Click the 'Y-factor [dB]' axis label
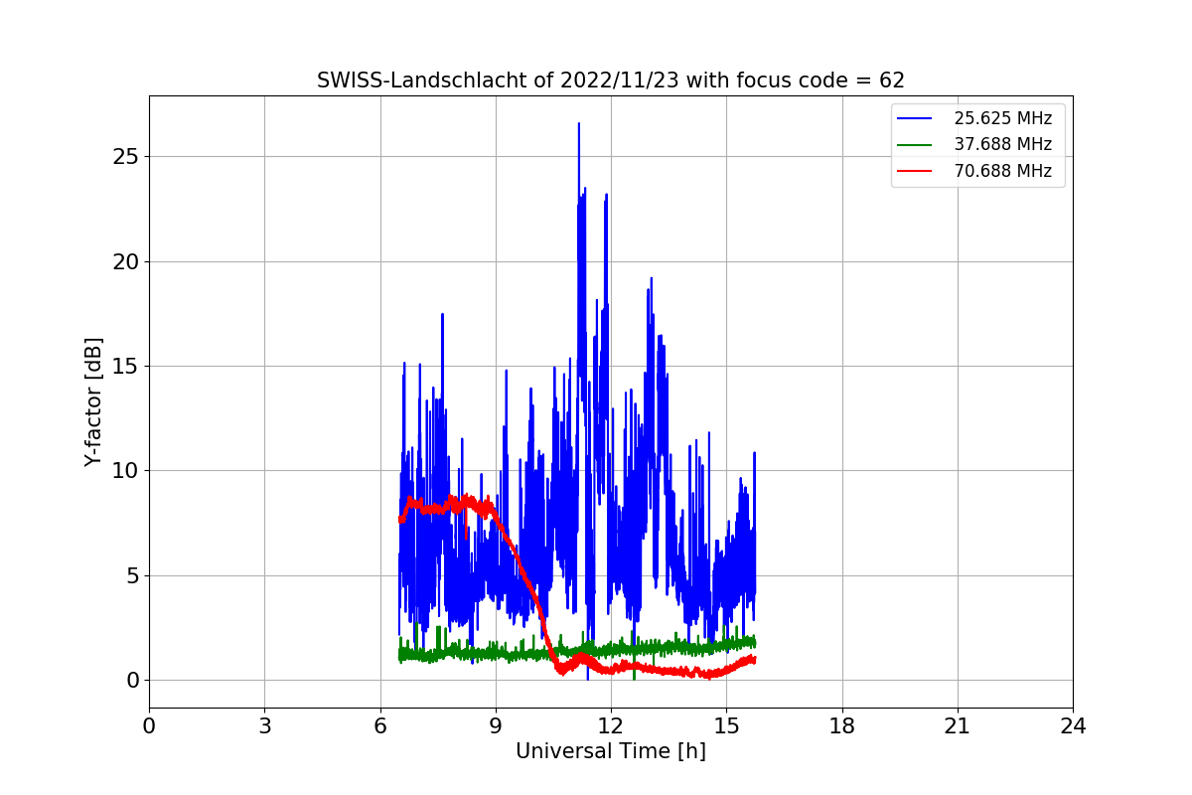The height and width of the screenshot is (795, 1192). tap(94, 401)
